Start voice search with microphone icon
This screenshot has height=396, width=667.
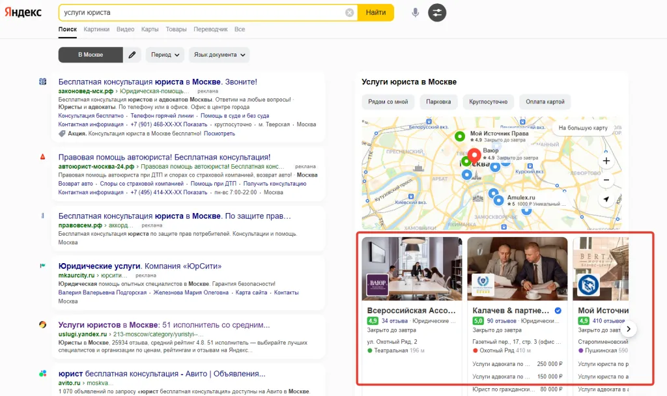[x=415, y=13]
